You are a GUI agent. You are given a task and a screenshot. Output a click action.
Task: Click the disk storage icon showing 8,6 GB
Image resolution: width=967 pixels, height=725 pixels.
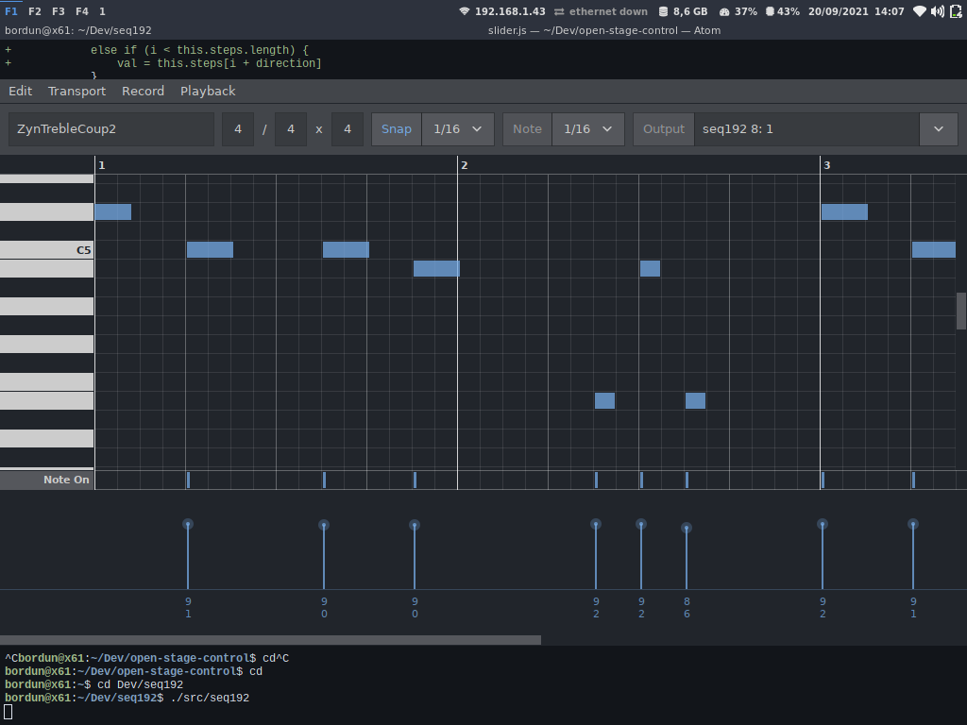click(x=662, y=11)
